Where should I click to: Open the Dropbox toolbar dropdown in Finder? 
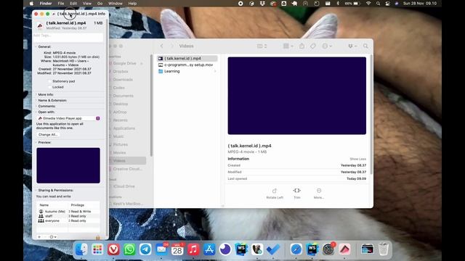(x=352, y=46)
